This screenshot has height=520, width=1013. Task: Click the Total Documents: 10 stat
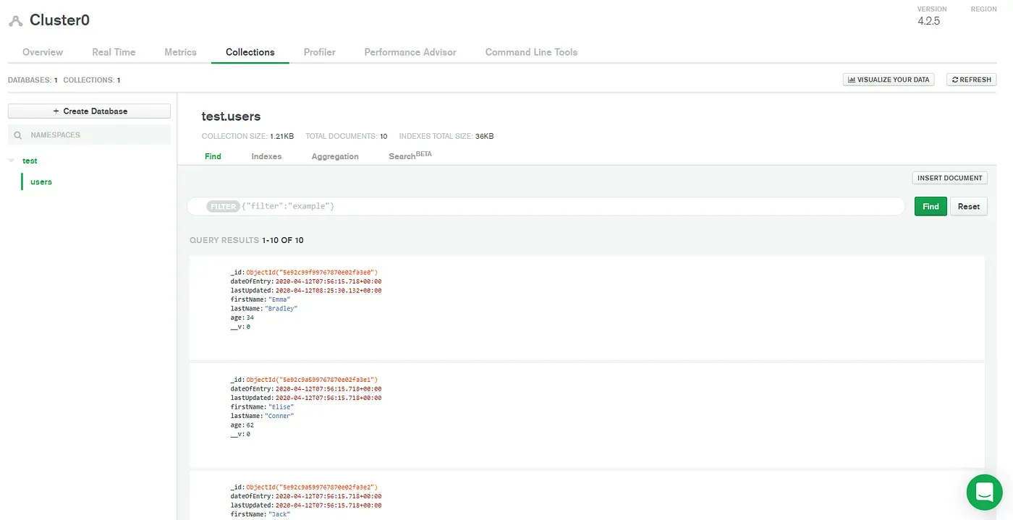347,136
